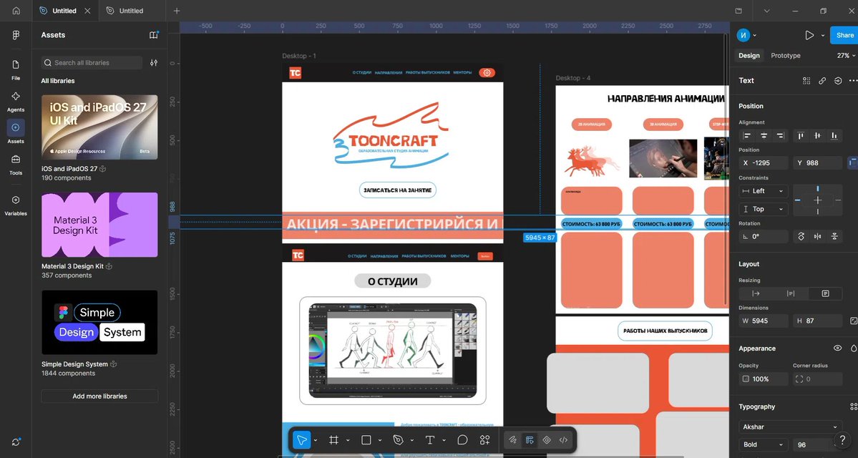Viewport: 858px width, 458px height.
Task: Set text resizing to auto width
Action: click(756, 293)
